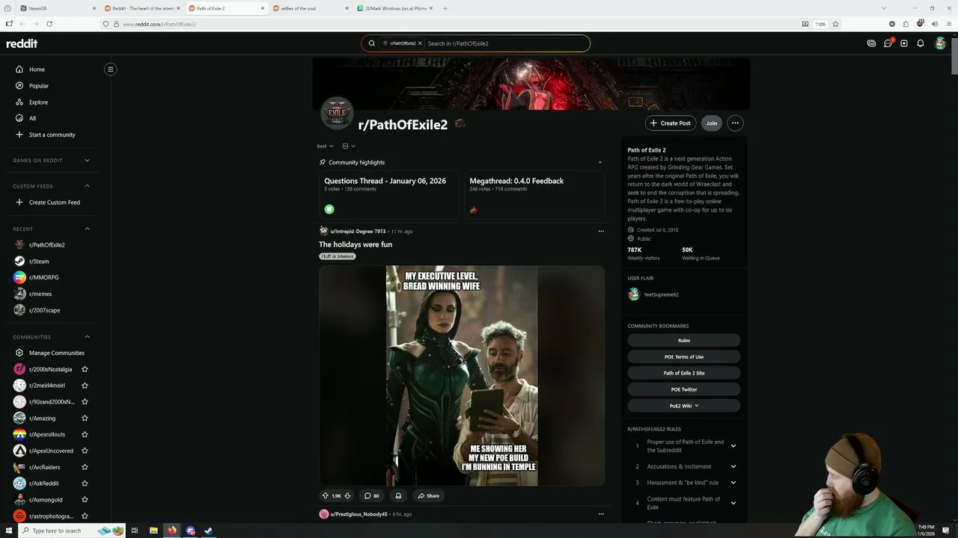958x538 pixels.
Task: Expand rule Accusations & Incitement
Action: (733, 466)
